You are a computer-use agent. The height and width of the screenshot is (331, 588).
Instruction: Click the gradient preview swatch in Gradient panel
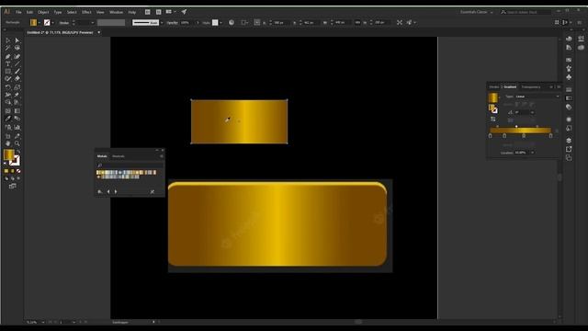[492, 97]
